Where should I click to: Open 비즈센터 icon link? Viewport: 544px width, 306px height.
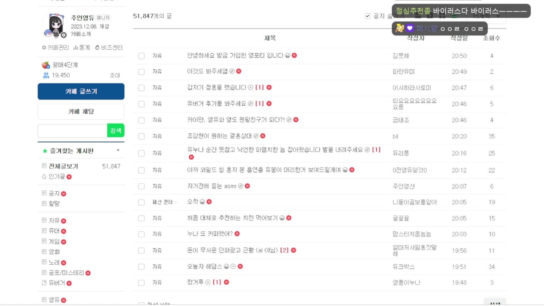[x=97, y=48]
